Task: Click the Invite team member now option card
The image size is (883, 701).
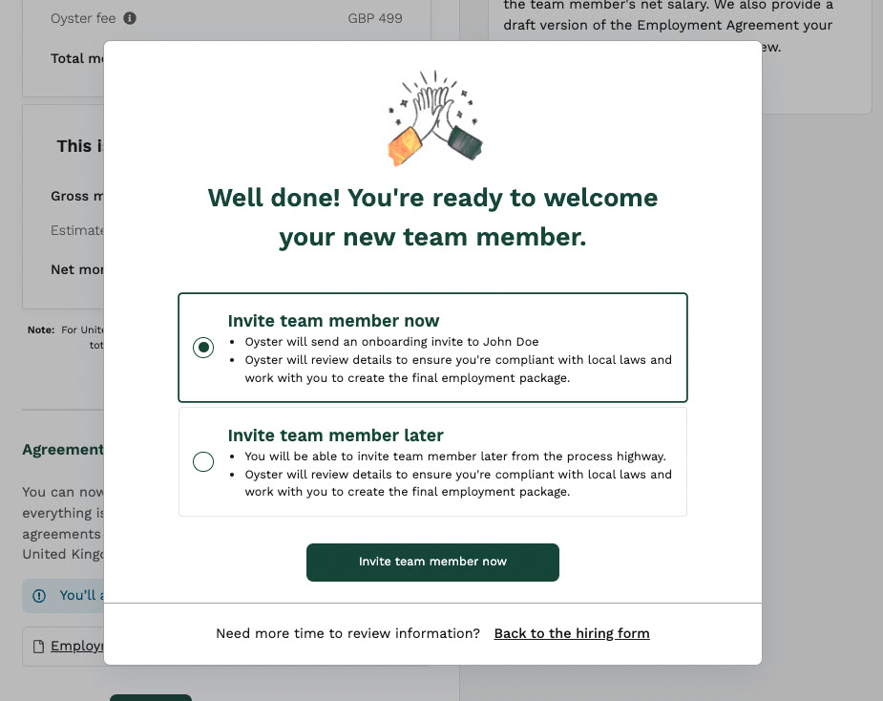Action: pos(432,347)
